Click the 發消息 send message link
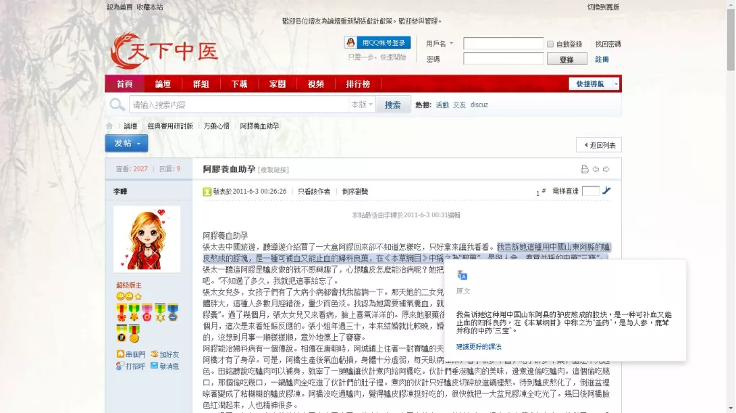The image size is (736, 413). 165,366
